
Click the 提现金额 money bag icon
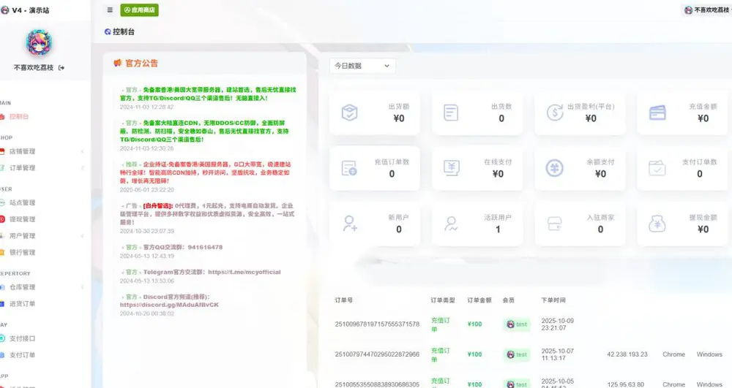pyautogui.click(x=657, y=224)
